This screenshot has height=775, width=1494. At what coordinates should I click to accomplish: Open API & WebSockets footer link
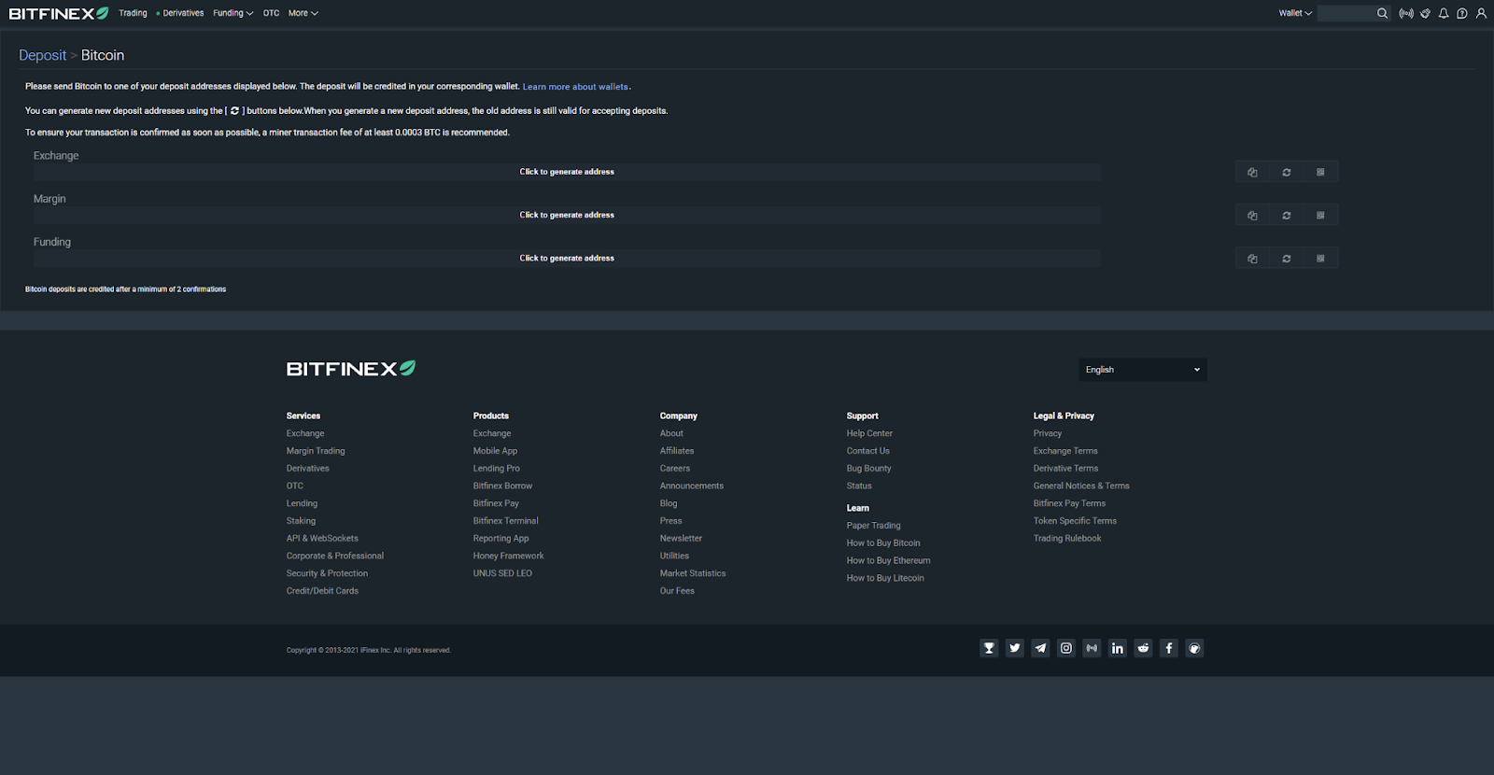322,539
